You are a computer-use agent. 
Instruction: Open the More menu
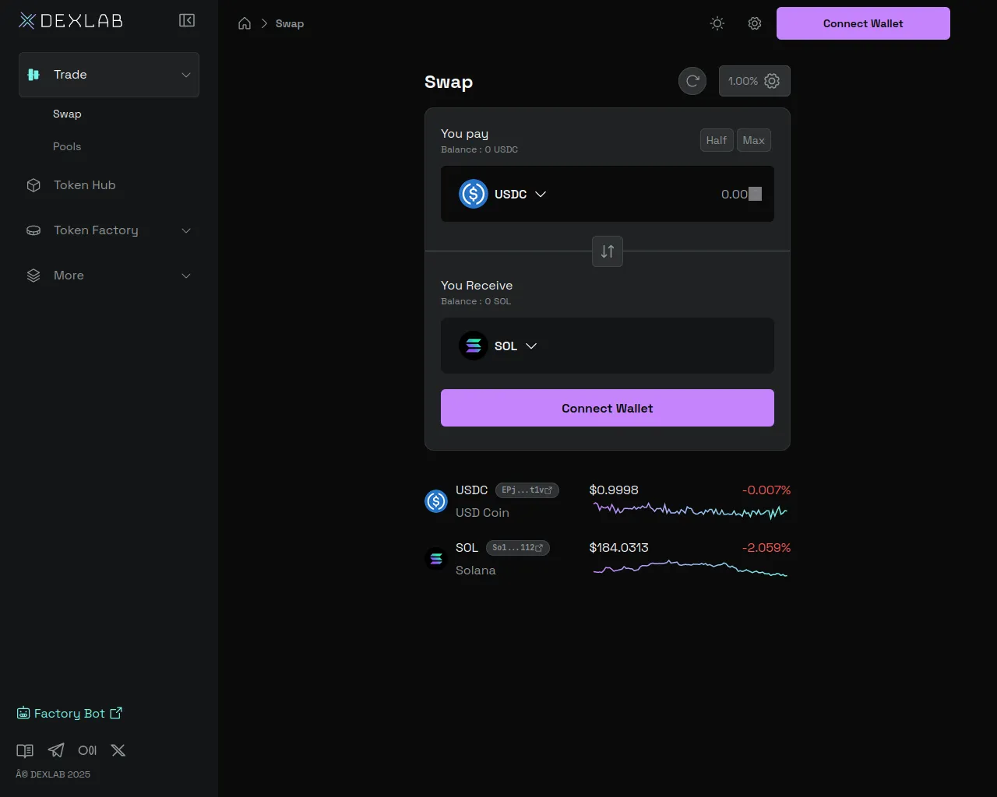tap(109, 276)
